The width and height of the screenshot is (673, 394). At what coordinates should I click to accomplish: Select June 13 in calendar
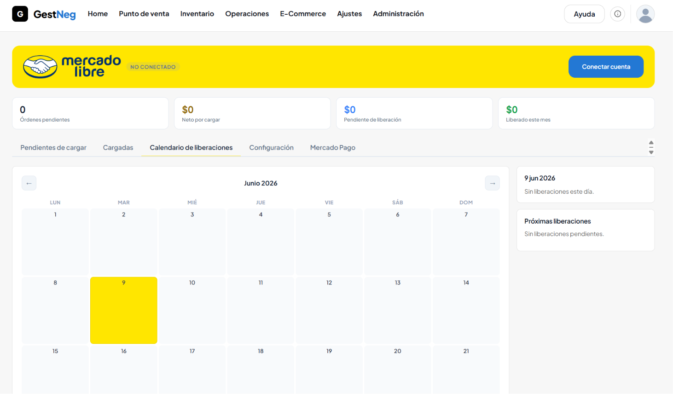tap(398, 310)
